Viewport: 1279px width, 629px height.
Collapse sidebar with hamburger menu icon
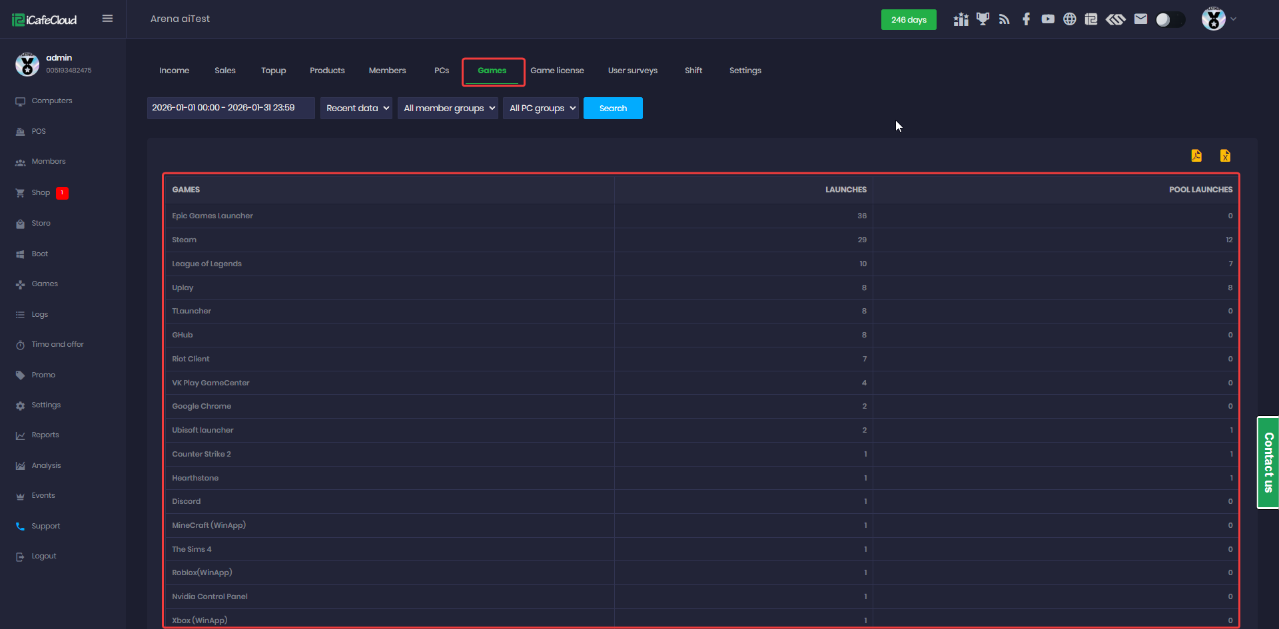point(107,19)
